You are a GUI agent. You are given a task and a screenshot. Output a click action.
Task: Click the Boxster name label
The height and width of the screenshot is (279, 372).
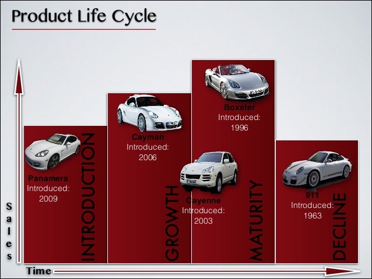pyautogui.click(x=240, y=107)
